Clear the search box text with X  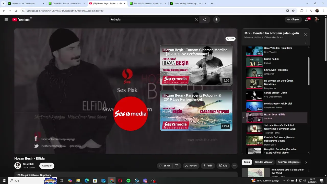pos(197,20)
